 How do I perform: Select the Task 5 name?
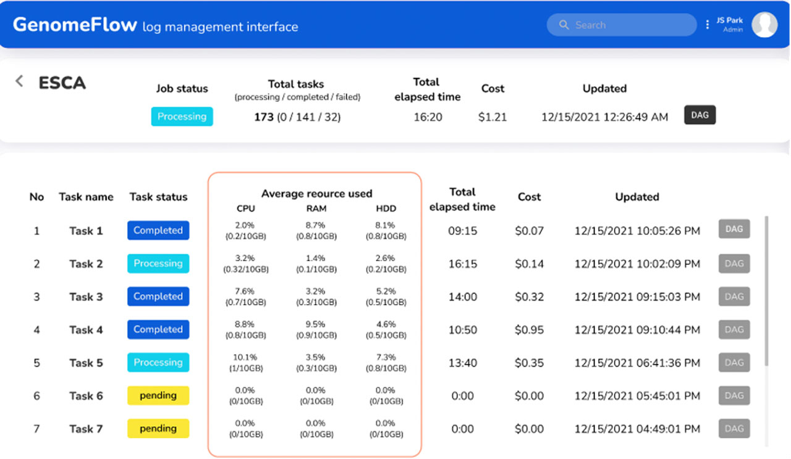pyautogui.click(x=86, y=363)
